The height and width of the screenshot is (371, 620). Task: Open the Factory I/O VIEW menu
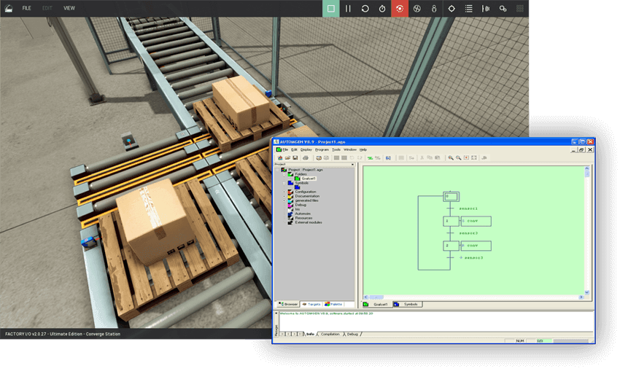(x=69, y=8)
